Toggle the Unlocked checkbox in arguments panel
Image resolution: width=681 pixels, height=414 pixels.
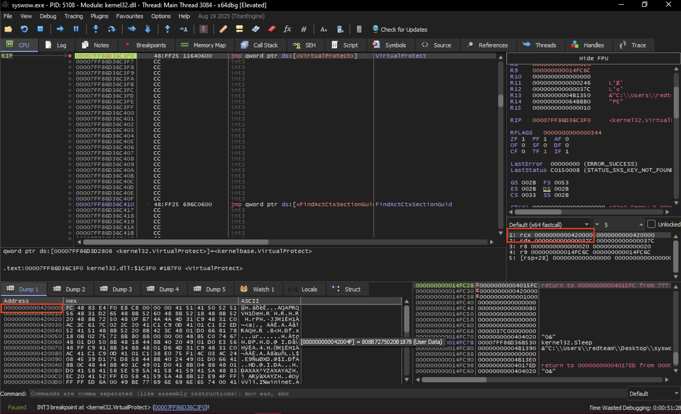point(651,224)
